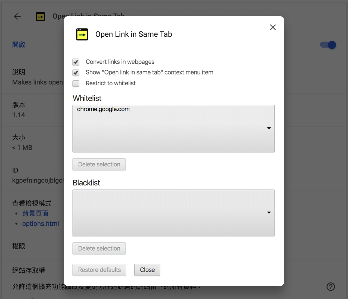Enable 'Restrict to whitelist'
This screenshot has height=299, width=348.
click(x=76, y=83)
